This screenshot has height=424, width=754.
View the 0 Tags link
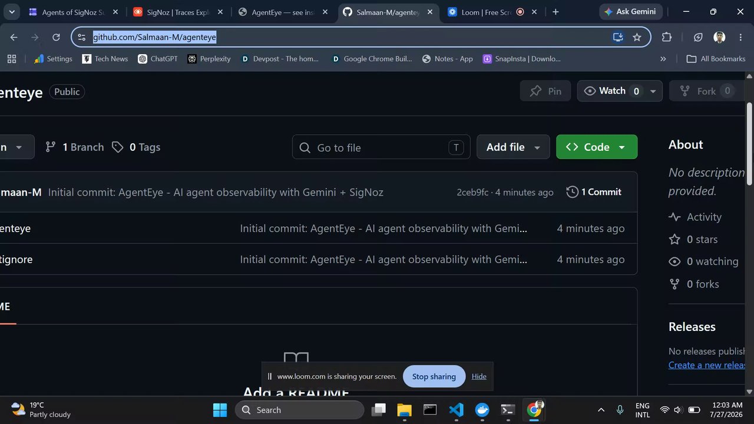(x=136, y=147)
